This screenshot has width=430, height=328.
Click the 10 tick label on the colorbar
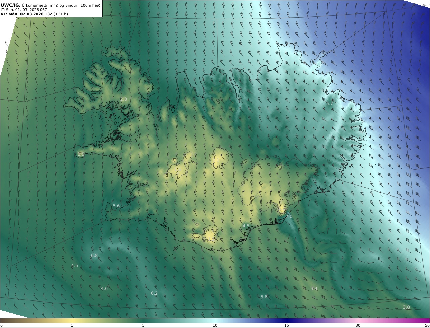tap(215, 325)
